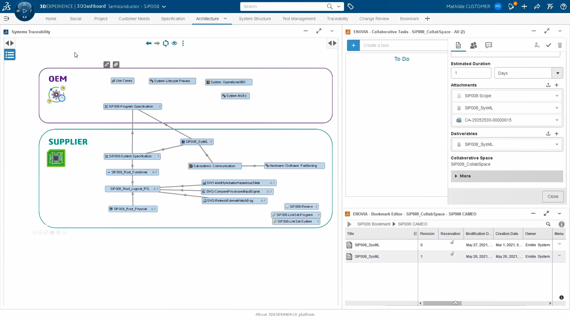Open the task comments speech bubble tab
The image size is (570, 320).
pyautogui.click(x=488, y=45)
